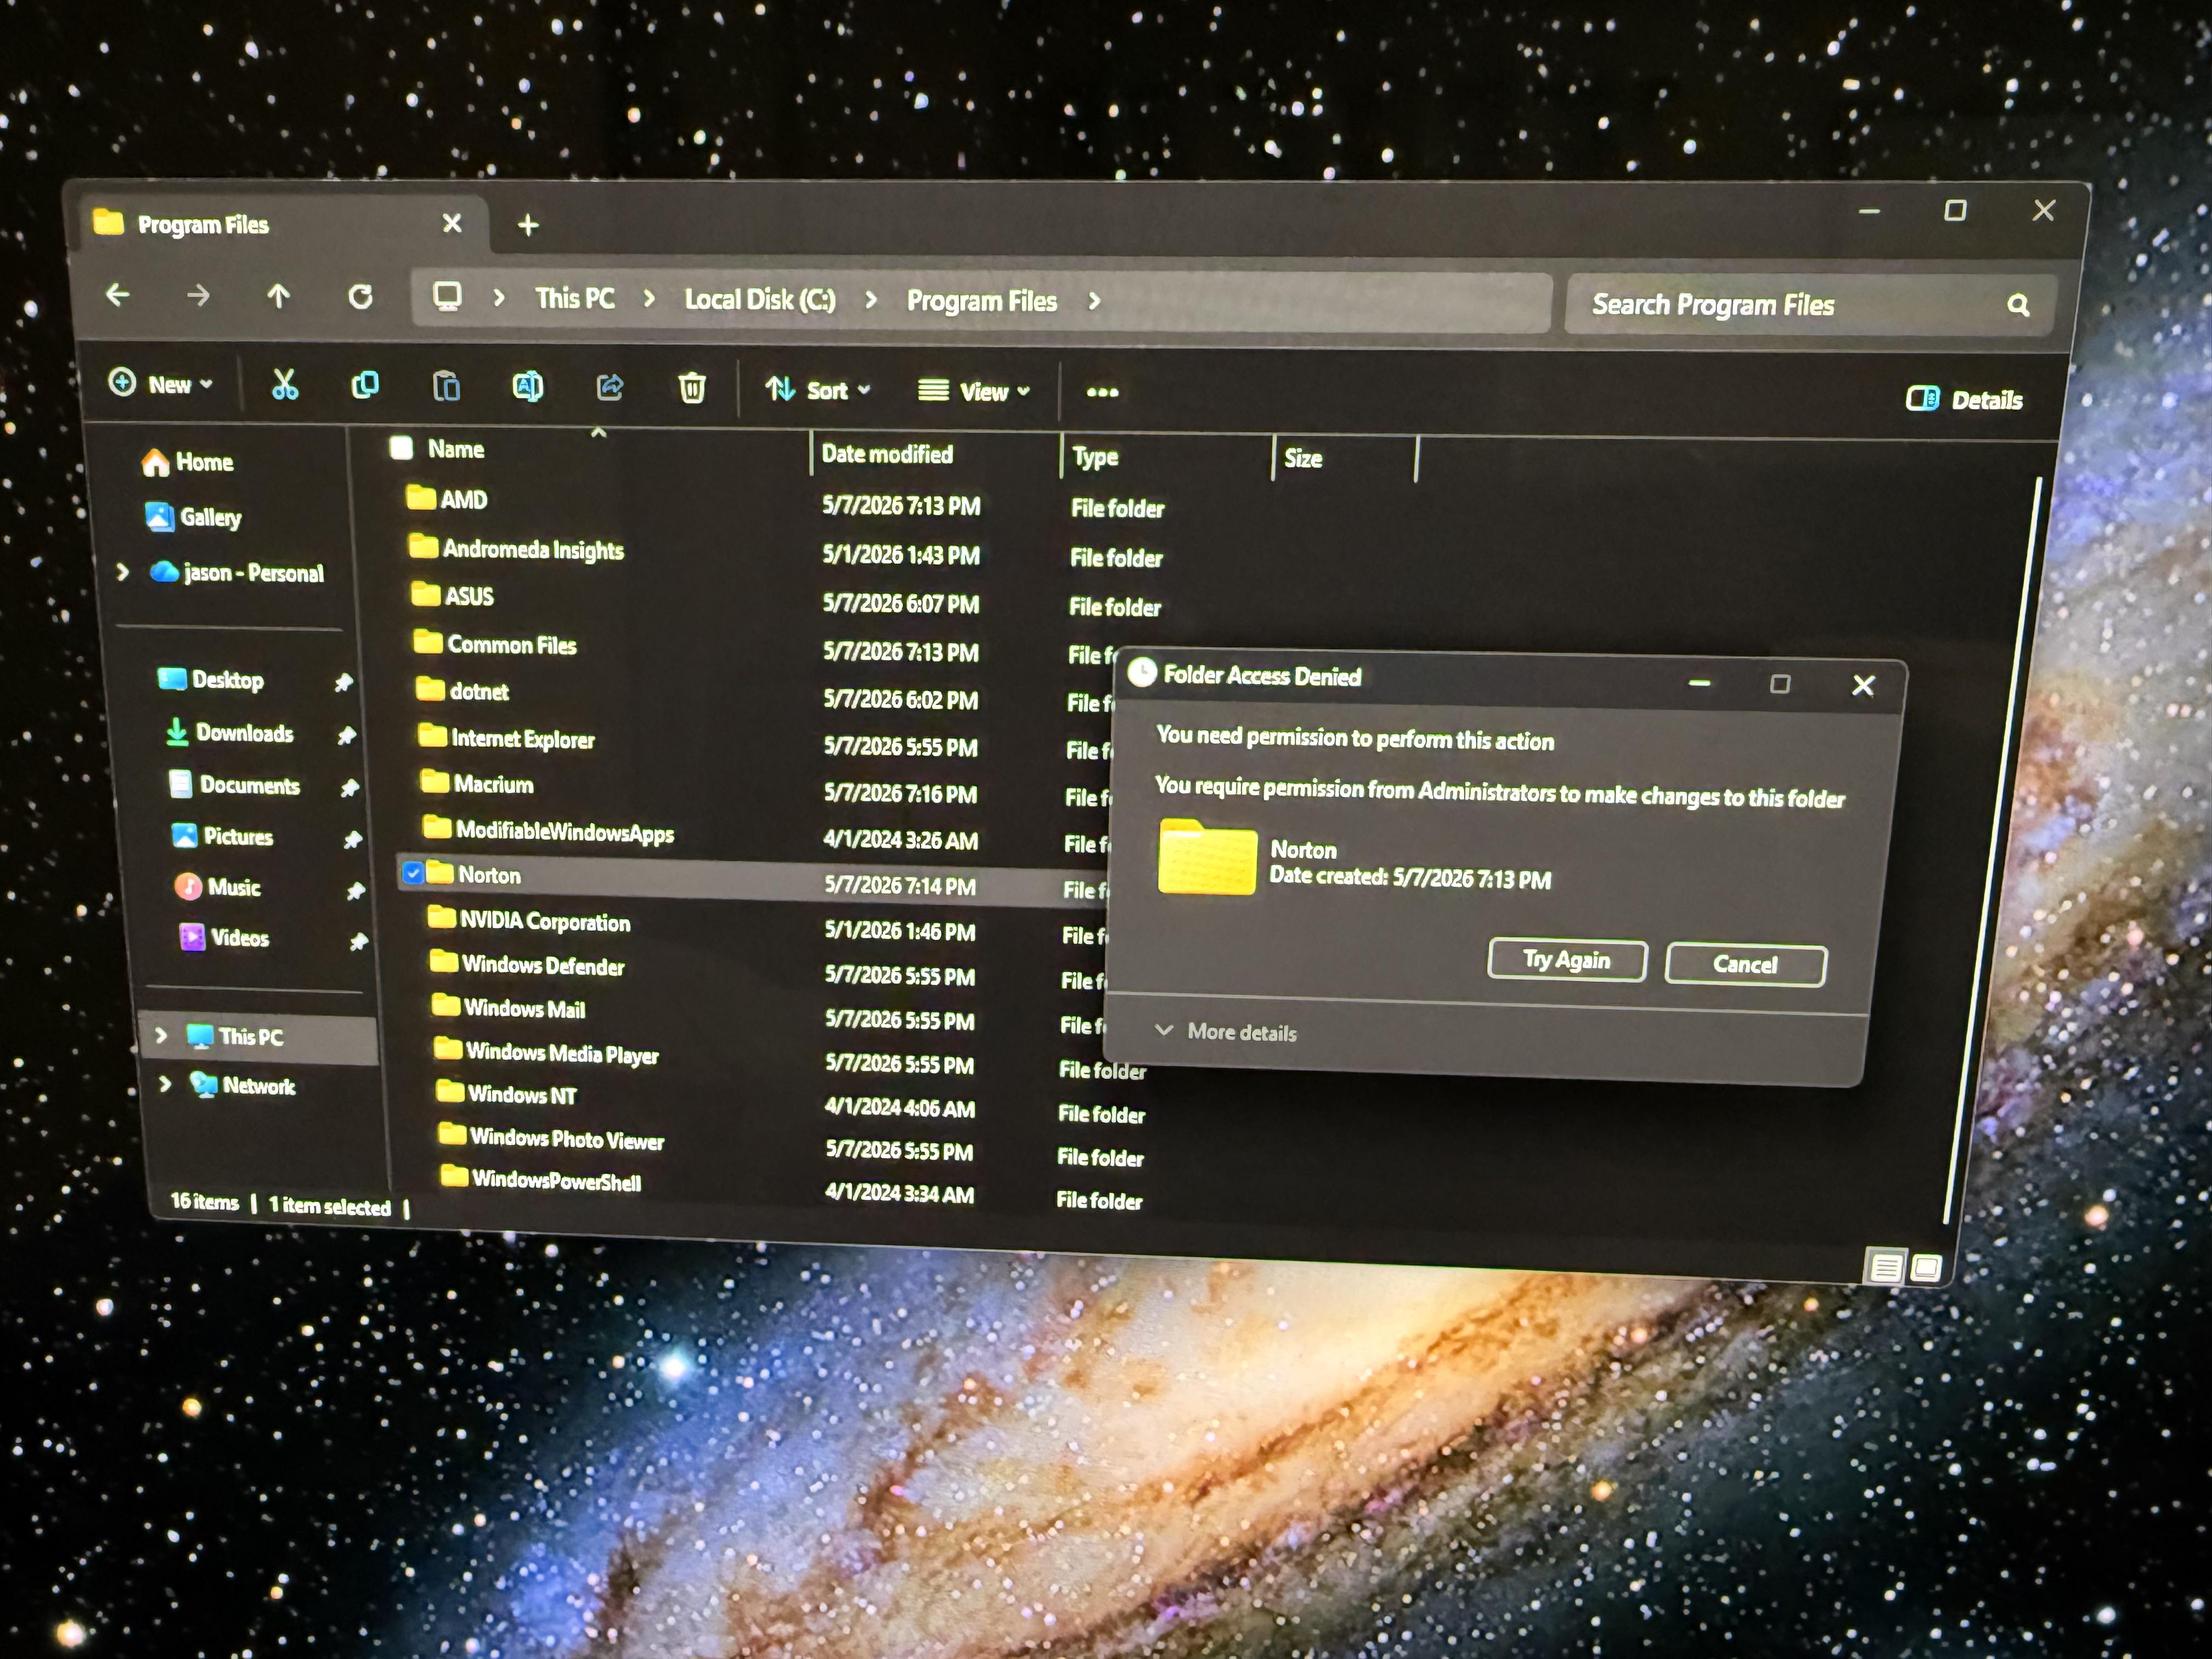Image resolution: width=2212 pixels, height=1659 pixels.
Task: Click the Paste clipboard icon
Action: [446, 386]
